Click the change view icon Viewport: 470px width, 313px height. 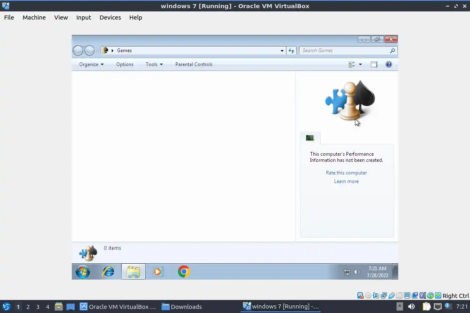click(x=352, y=64)
